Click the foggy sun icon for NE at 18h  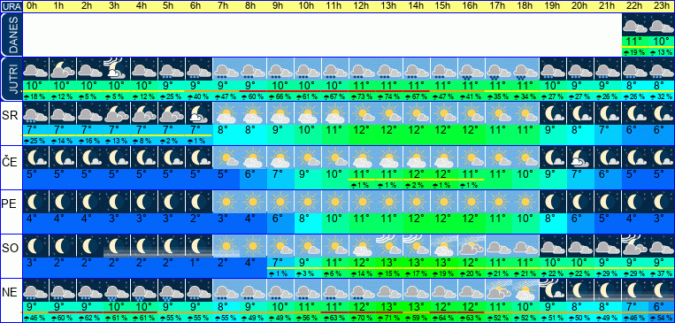pyautogui.click(x=526, y=289)
